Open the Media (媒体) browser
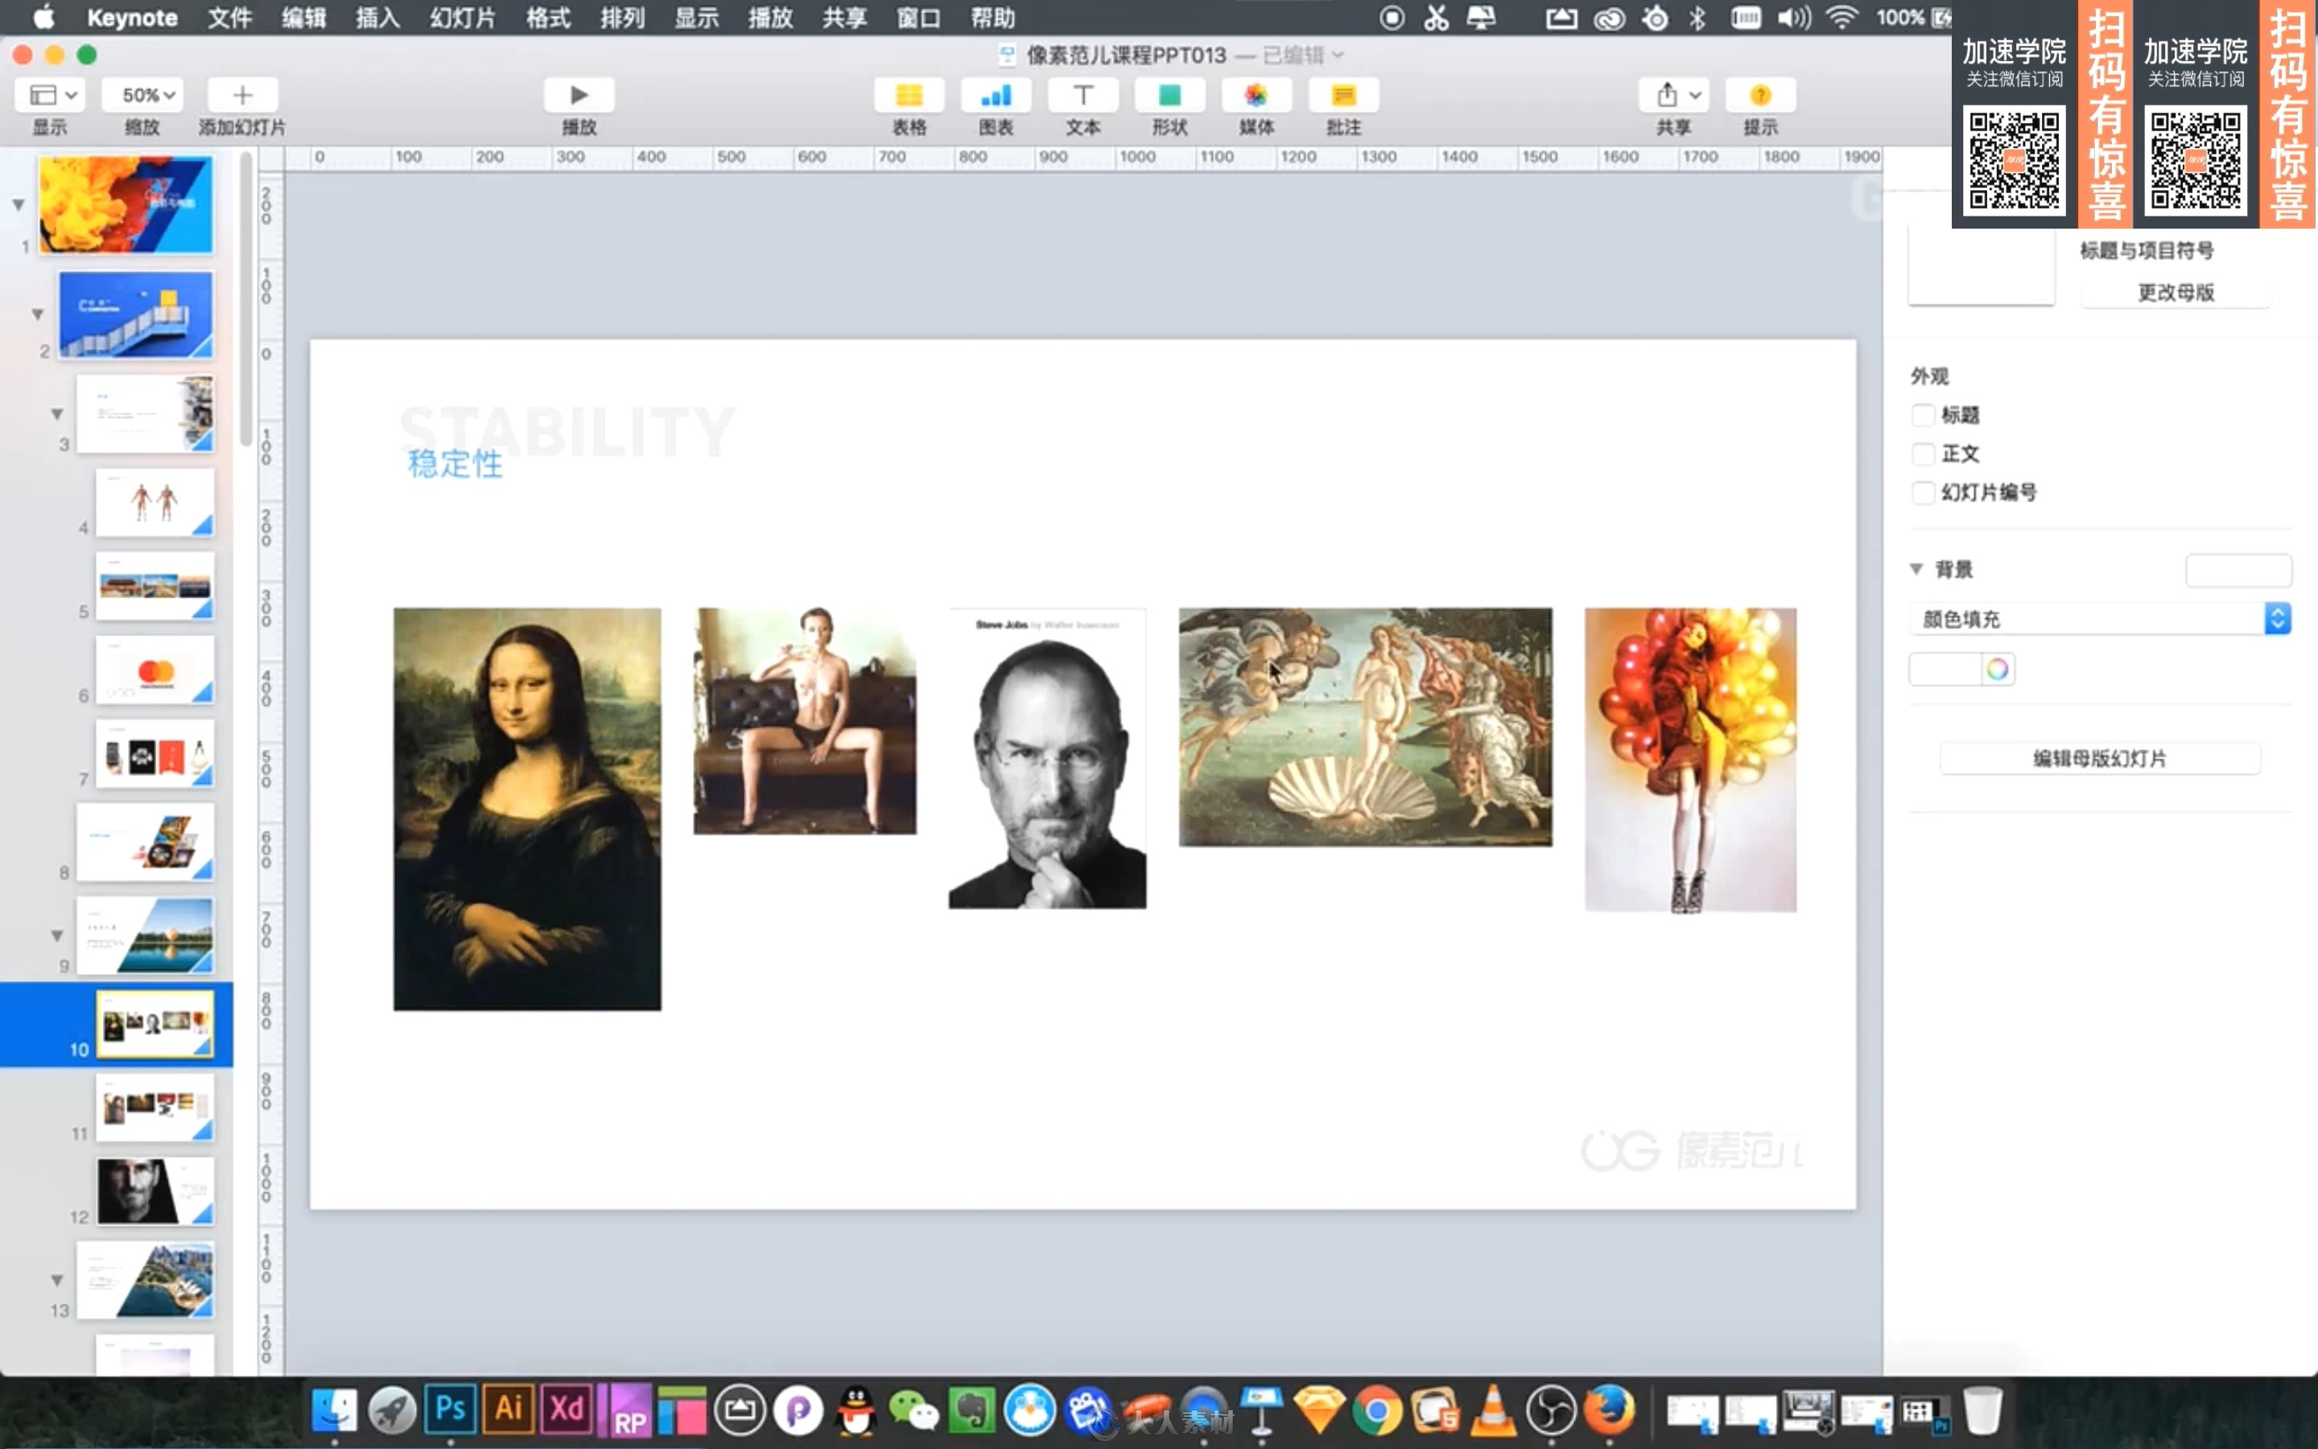This screenshot has height=1449, width=2318. coord(1256,95)
